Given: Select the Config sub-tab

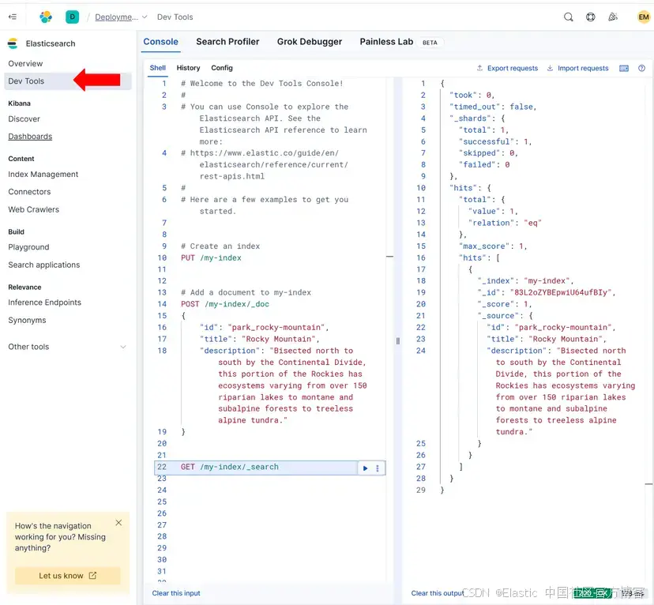Looking at the screenshot, I should coord(222,68).
